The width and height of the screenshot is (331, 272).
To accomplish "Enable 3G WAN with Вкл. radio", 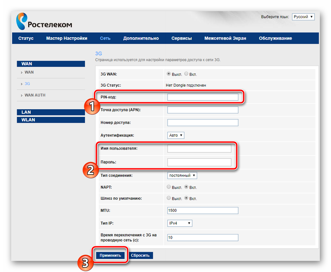I will (186, 74).
